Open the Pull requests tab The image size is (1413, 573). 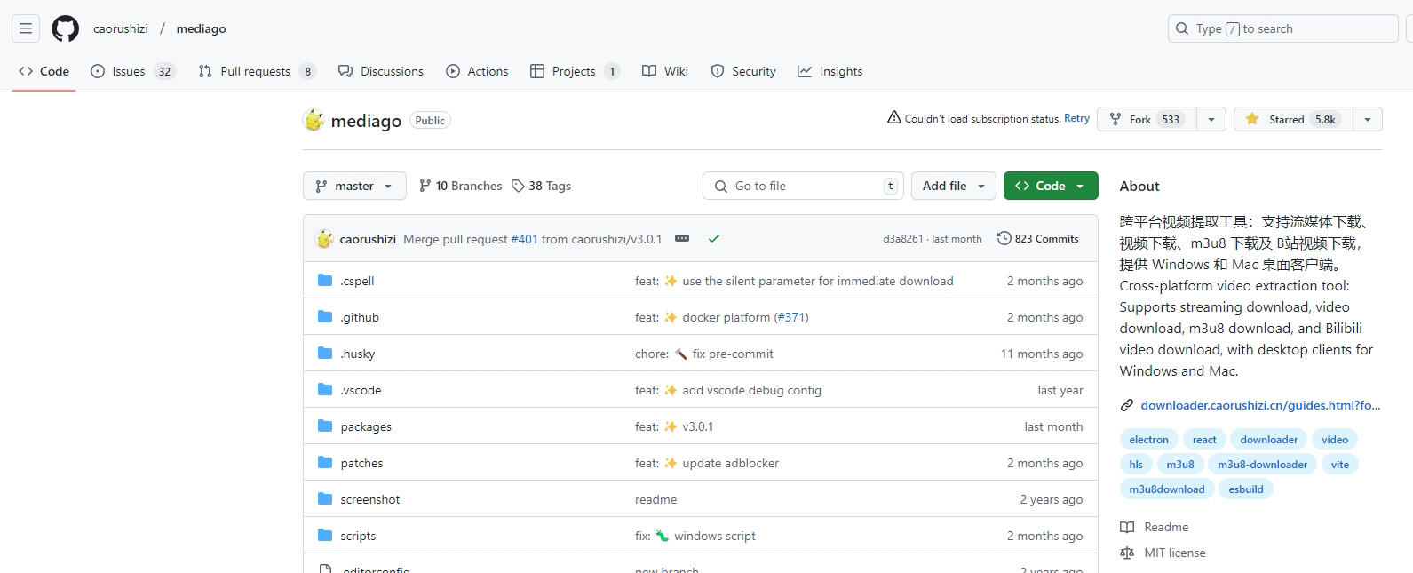(x=256, y=71)
